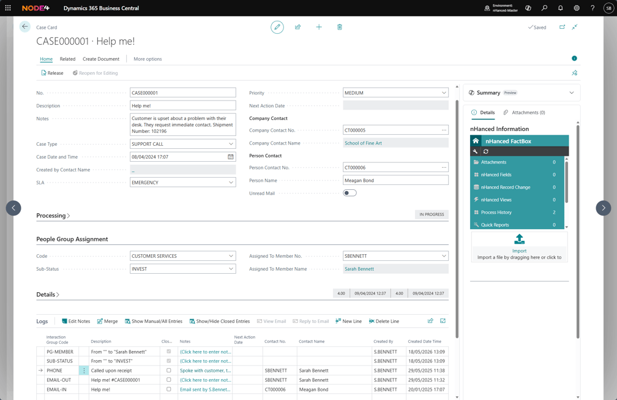Open the notifications bell

[560, 8]
